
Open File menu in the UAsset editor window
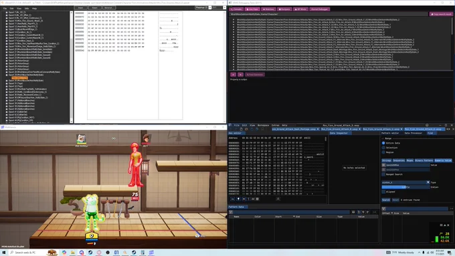coord(5,9)
